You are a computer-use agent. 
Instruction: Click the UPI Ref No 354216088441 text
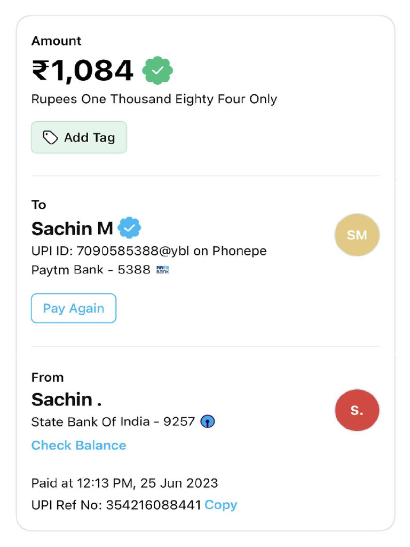coord(116,505)
